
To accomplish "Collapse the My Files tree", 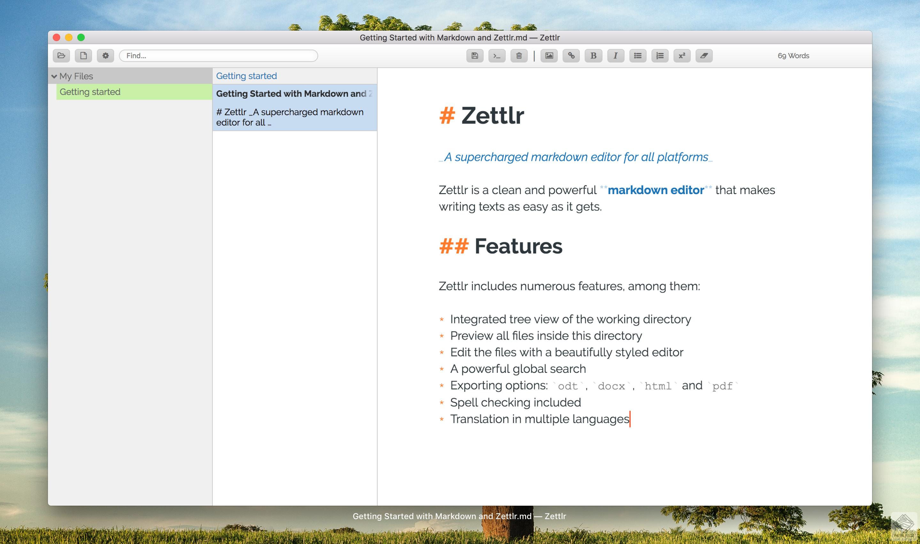I will (x=54, y=76).
